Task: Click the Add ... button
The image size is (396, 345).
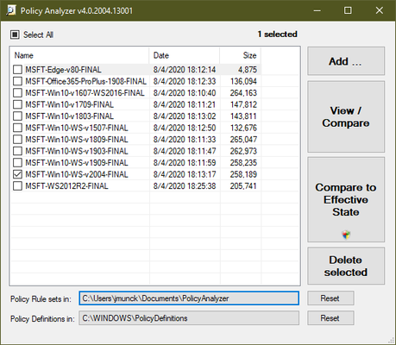Action: point(346,61)
